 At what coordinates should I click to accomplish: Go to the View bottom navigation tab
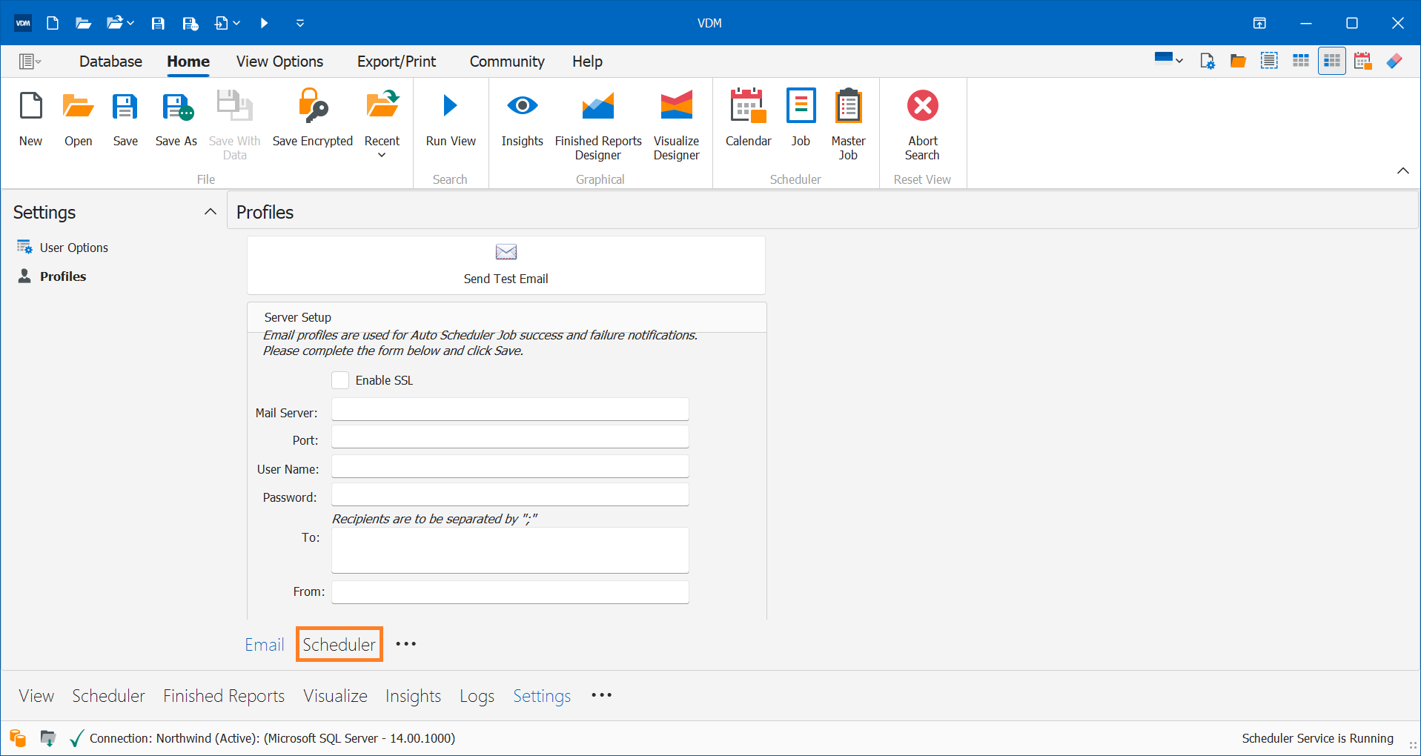click(36, 696)
